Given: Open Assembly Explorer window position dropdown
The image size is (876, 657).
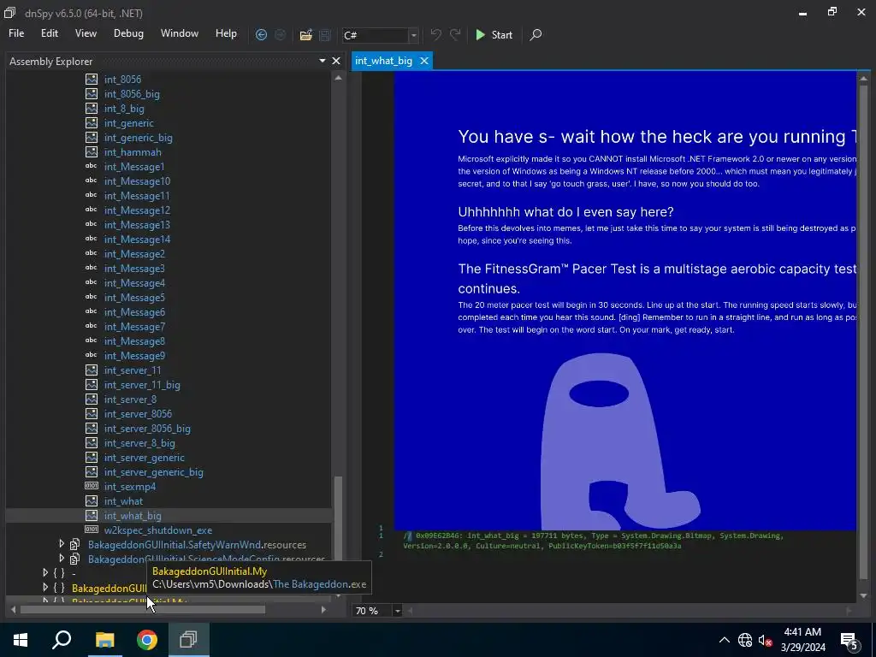Looking at the screenshot, I should point(323,61).
